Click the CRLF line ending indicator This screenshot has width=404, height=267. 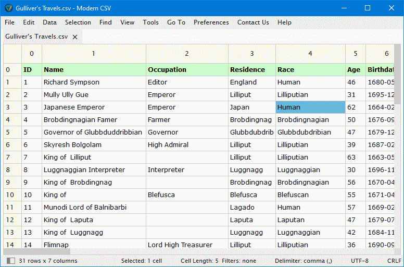pyautogui.click(x=394, y=261)
